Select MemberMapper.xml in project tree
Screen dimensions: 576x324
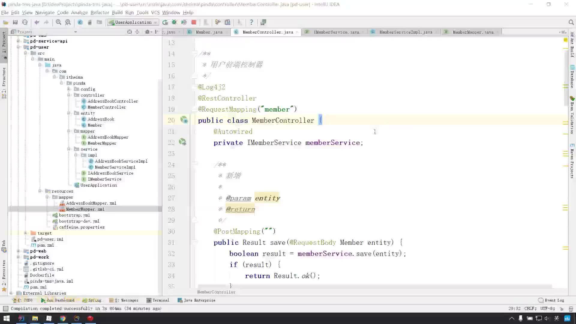click(x=85, y=209)
